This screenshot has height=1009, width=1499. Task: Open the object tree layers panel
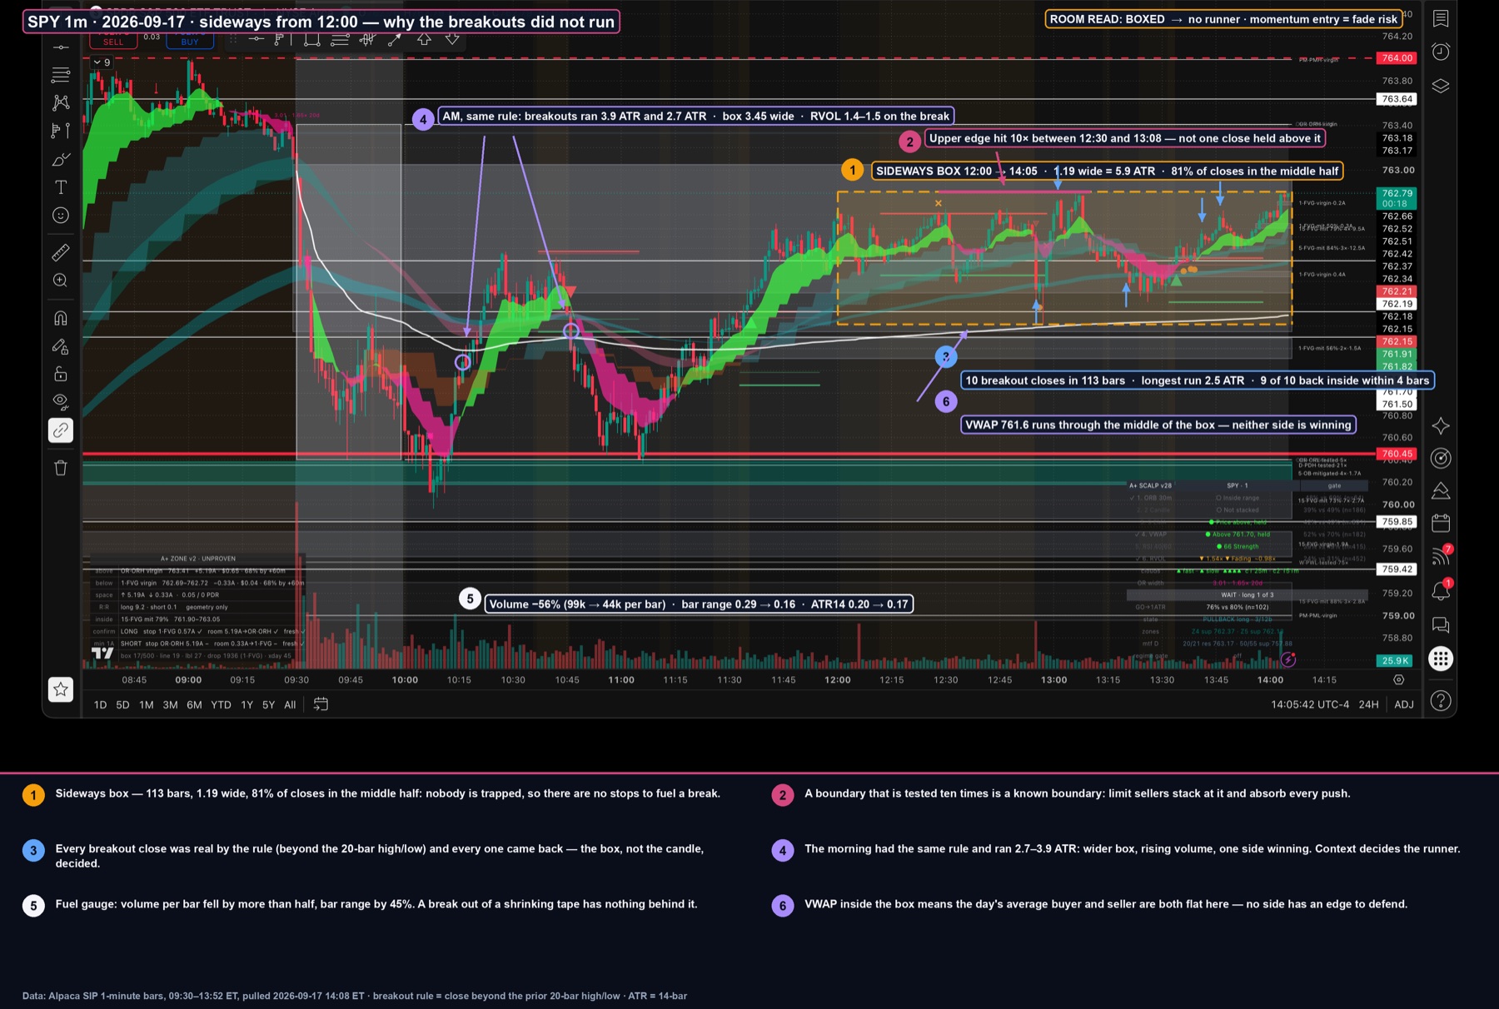pos(1441,86)
